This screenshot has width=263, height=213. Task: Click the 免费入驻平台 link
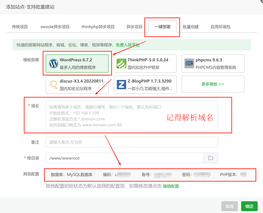tap(128, 45)
